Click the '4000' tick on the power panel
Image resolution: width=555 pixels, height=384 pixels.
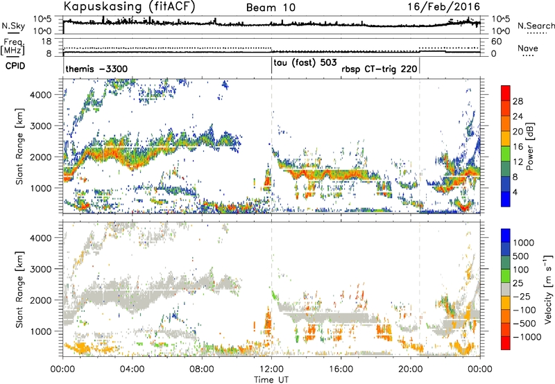41,95
